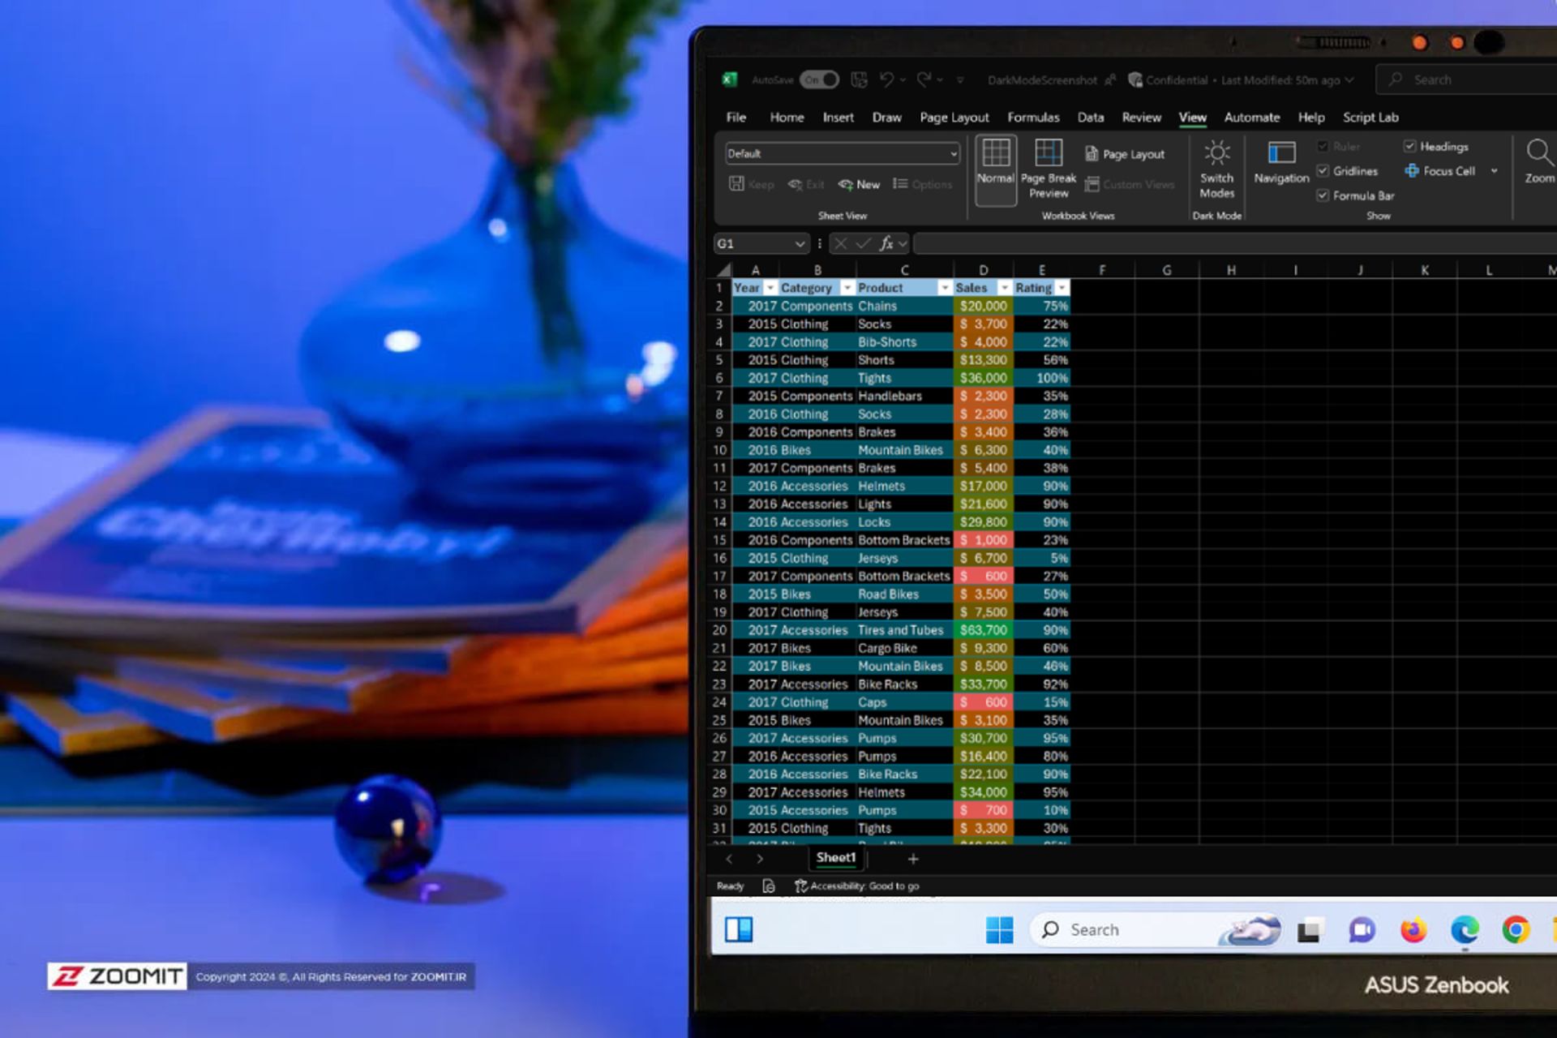Open Chrome from the taskbar
This screenshot has width=1557, height=1038.
(1515, 929)
